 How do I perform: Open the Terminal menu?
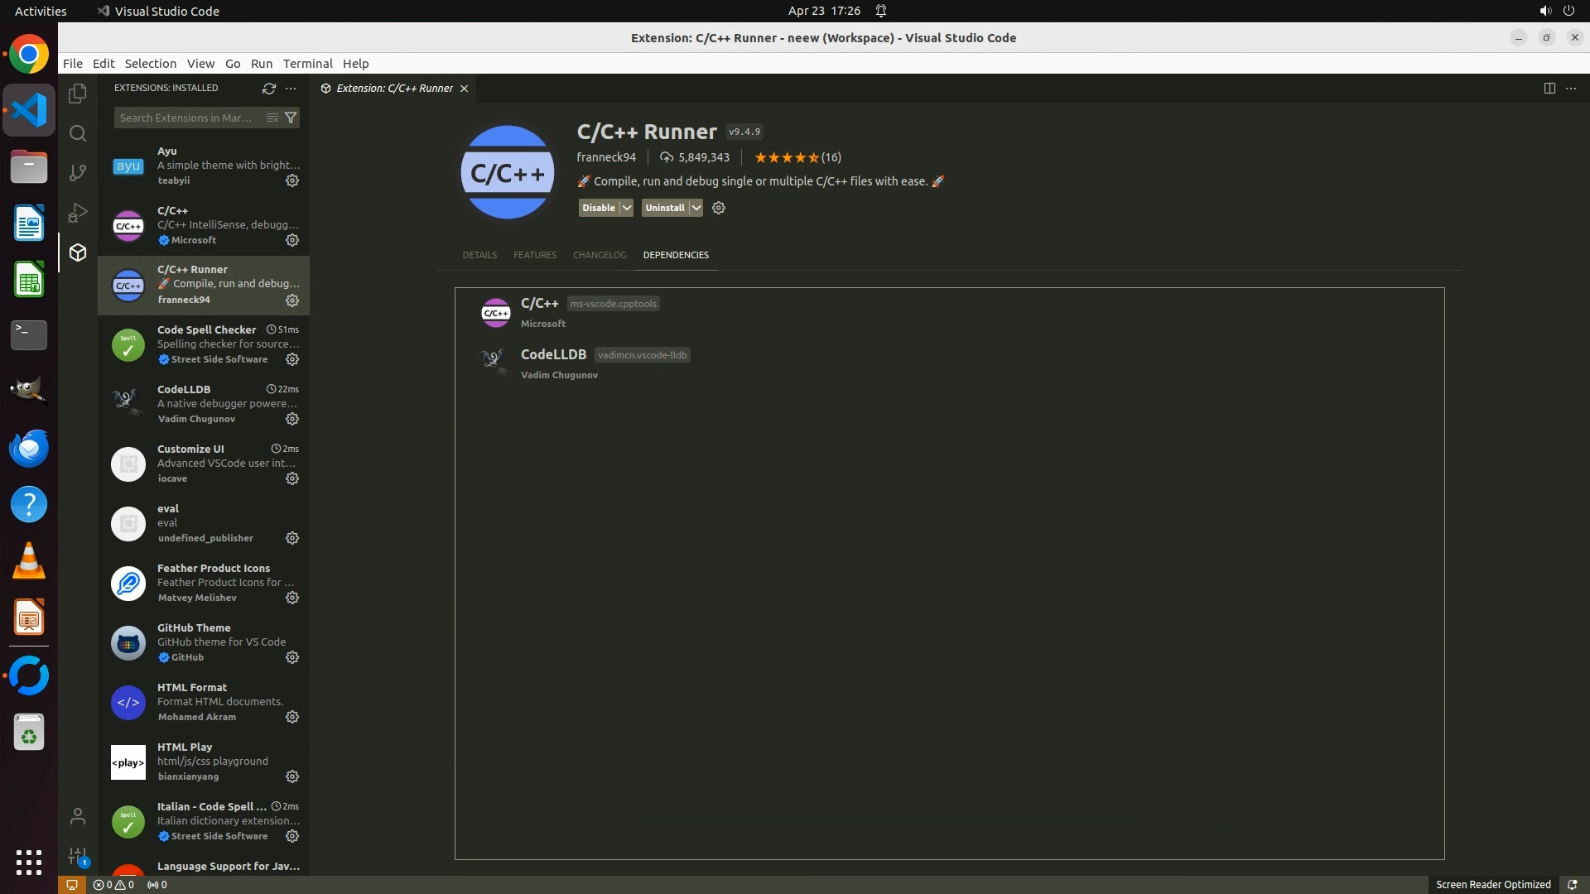point(307,64)
